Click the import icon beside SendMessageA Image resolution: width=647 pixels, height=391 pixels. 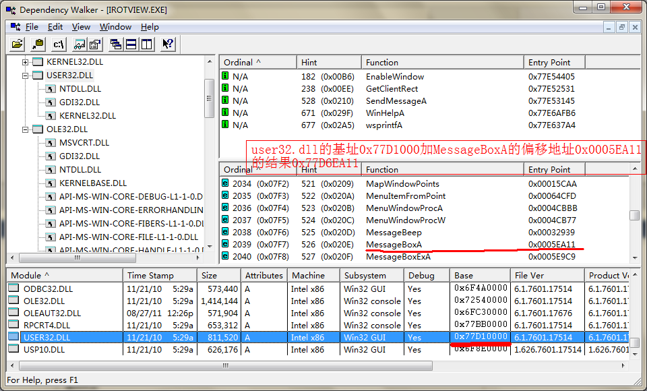[225, 100]
